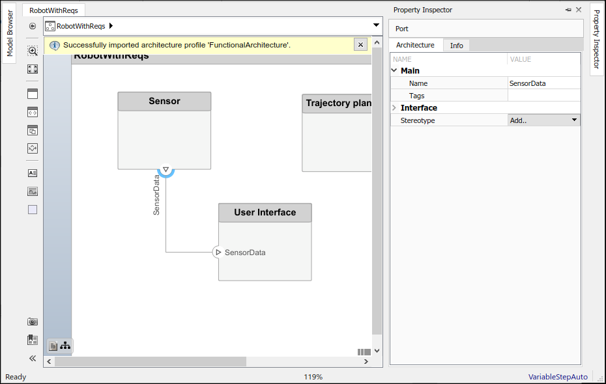606x384 pixels.
Task: Click the viewmarks icon in palette
Action: 33,340
